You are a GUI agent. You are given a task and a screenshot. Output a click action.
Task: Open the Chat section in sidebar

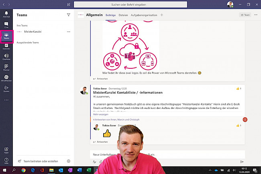point(6,25)
